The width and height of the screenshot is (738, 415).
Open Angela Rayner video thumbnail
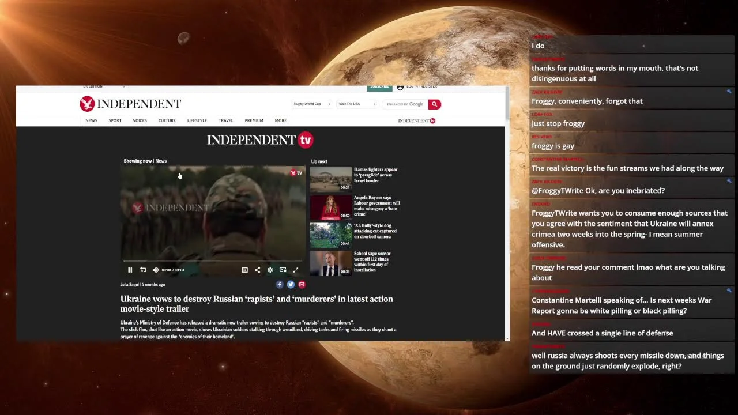click(x=331, y=207)
